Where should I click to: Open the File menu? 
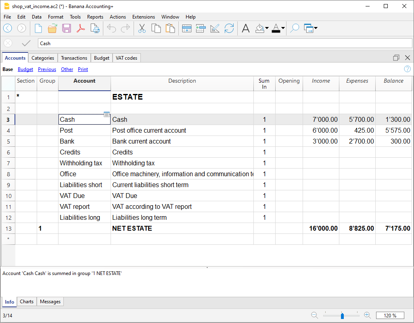click(7, 17)
